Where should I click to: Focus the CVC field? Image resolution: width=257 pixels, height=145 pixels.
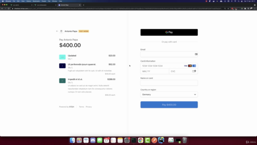tap(183, 71)
